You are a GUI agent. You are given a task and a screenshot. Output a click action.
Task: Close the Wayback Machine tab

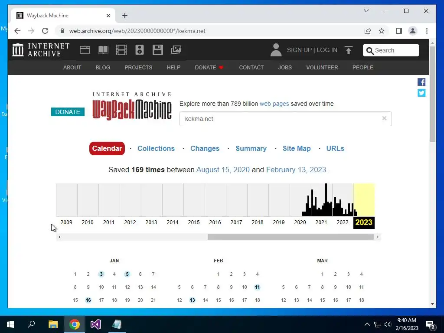coord(108,16)
